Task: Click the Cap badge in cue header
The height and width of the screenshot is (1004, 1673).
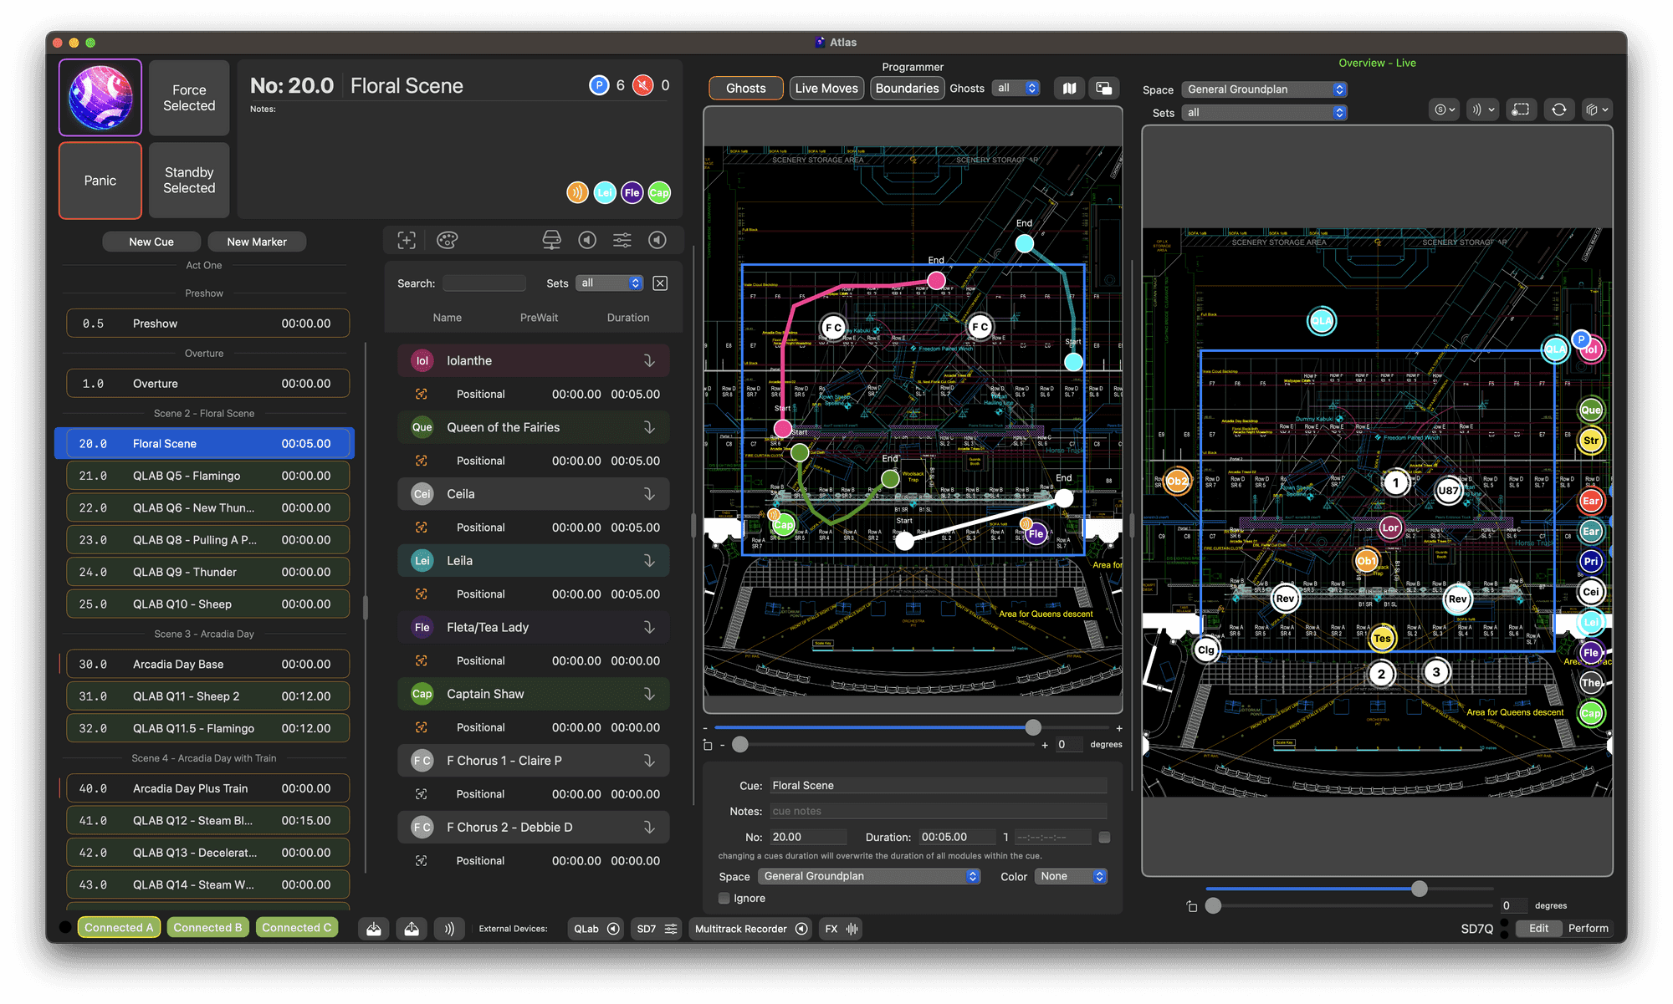Action: tap(659, 192)
